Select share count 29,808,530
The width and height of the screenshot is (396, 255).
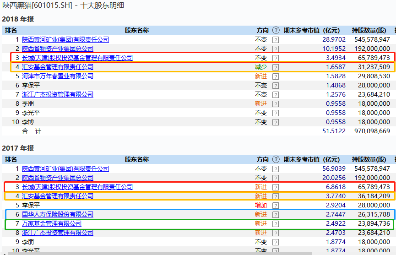click(x=374, y=76)
